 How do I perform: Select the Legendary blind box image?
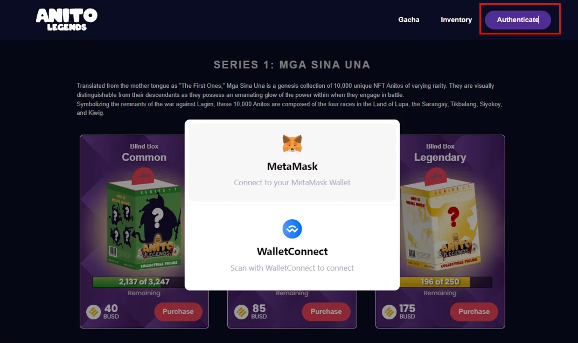pos(441,219)
